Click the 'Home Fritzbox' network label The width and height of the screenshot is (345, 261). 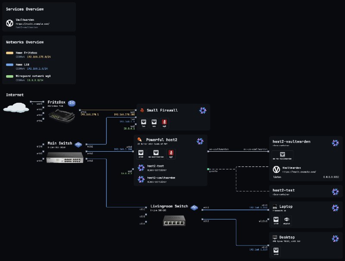[x=26, y=53]
